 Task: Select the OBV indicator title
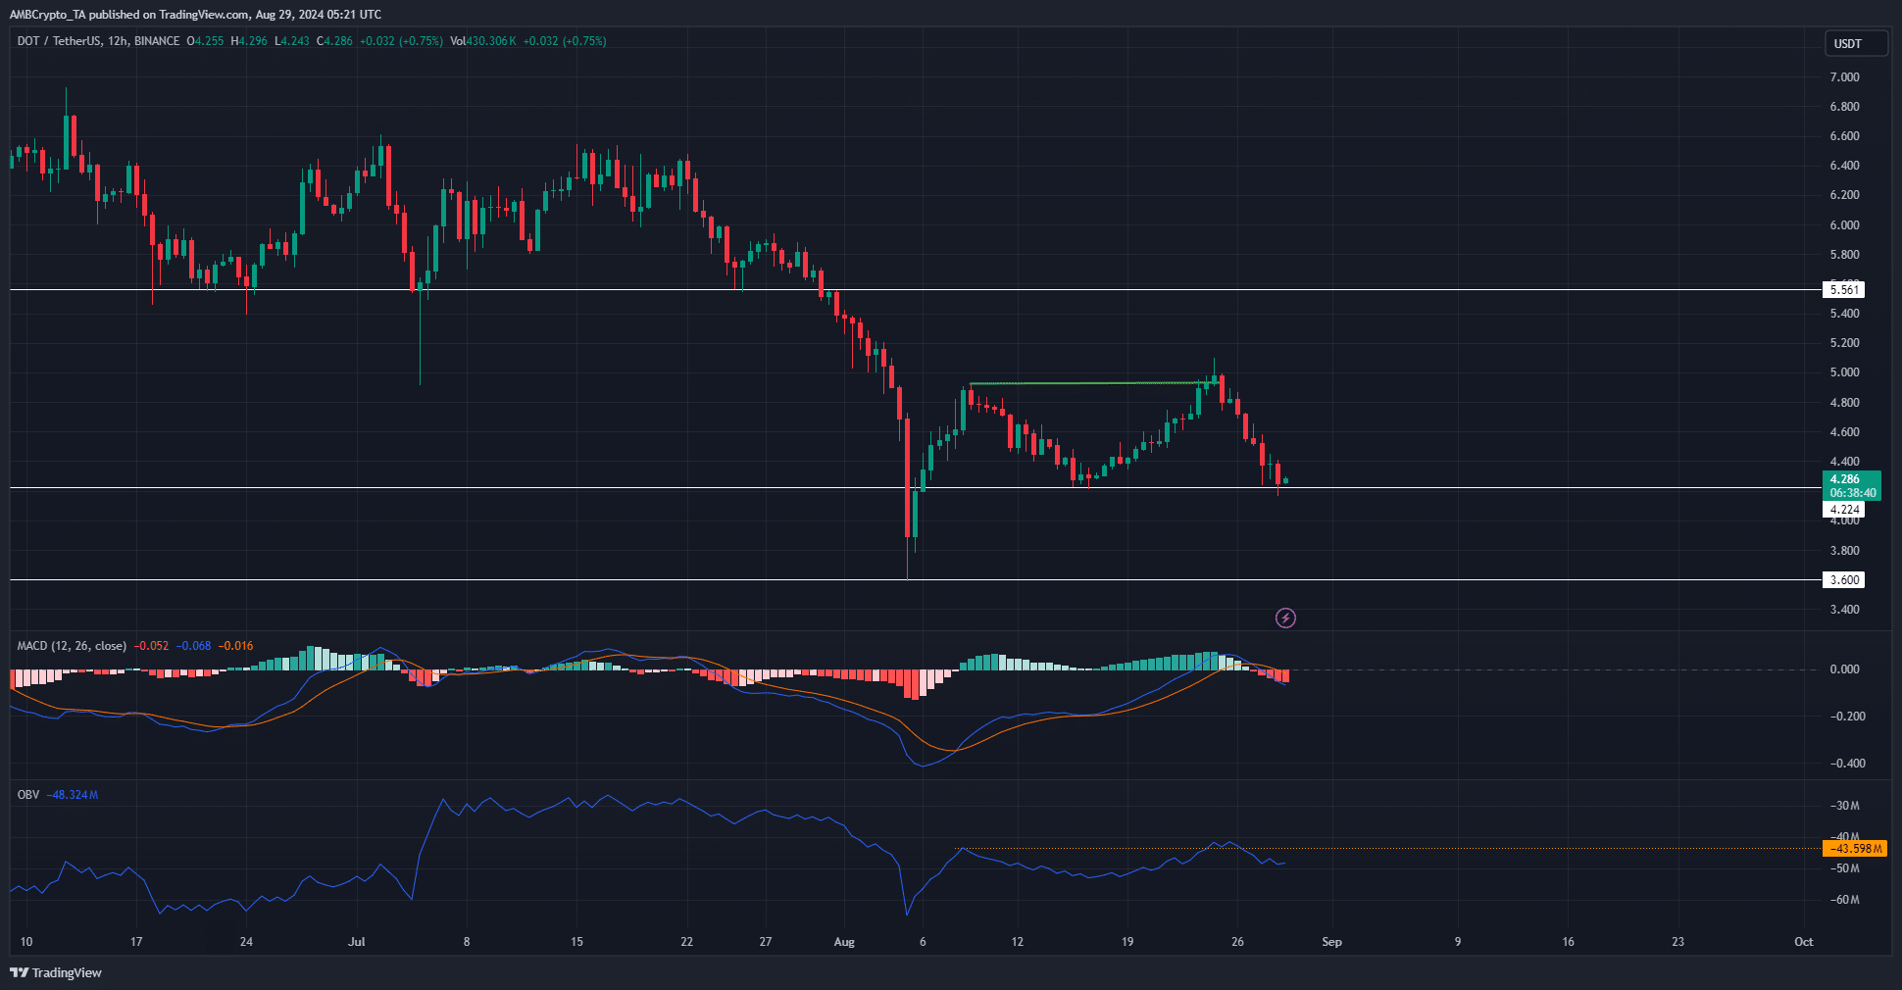(28, 795)
